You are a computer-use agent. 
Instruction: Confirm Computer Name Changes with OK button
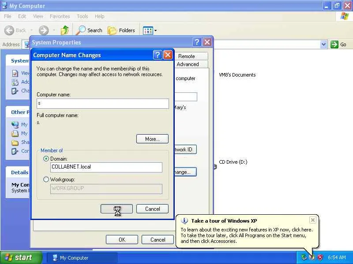click(x=116, y=209)
